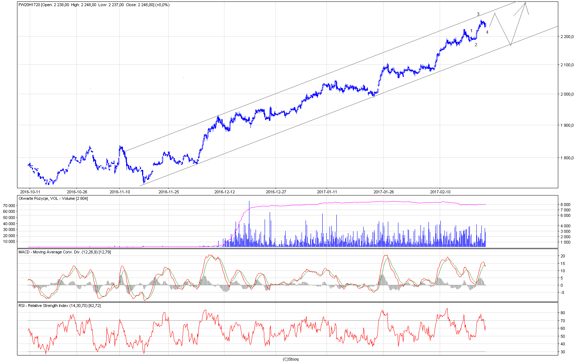Click the 2017-01-26 date label
This screenshot has width=580, height=362.
[384, 192]
